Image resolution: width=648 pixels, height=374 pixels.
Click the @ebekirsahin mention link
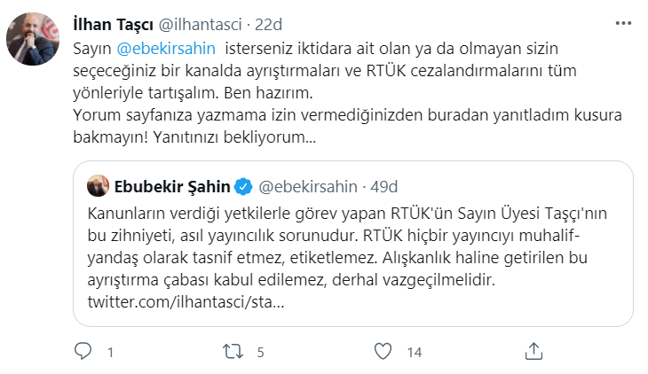tap(166, 48)
